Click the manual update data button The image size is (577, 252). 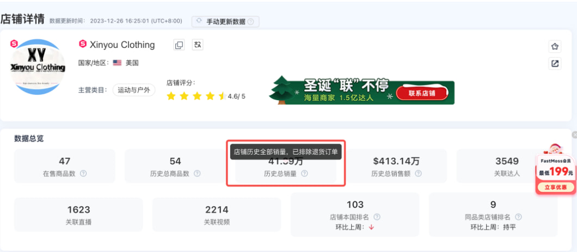[225, 22]
